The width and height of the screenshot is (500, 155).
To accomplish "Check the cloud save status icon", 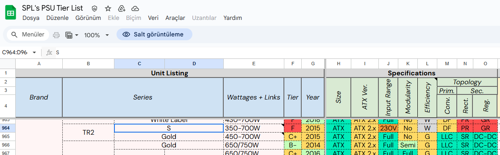I will pyautogui.click(x=135, y=8).
